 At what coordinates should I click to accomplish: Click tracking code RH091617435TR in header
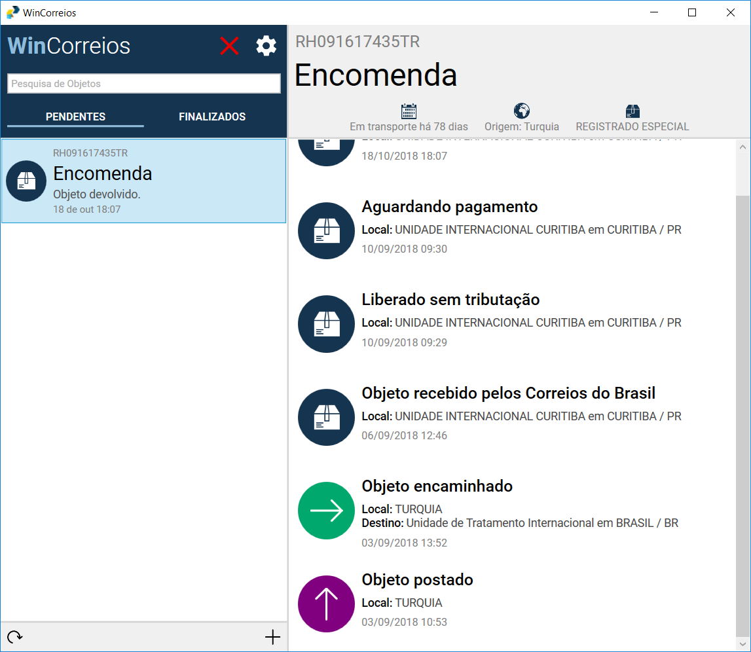click(357, 42)
